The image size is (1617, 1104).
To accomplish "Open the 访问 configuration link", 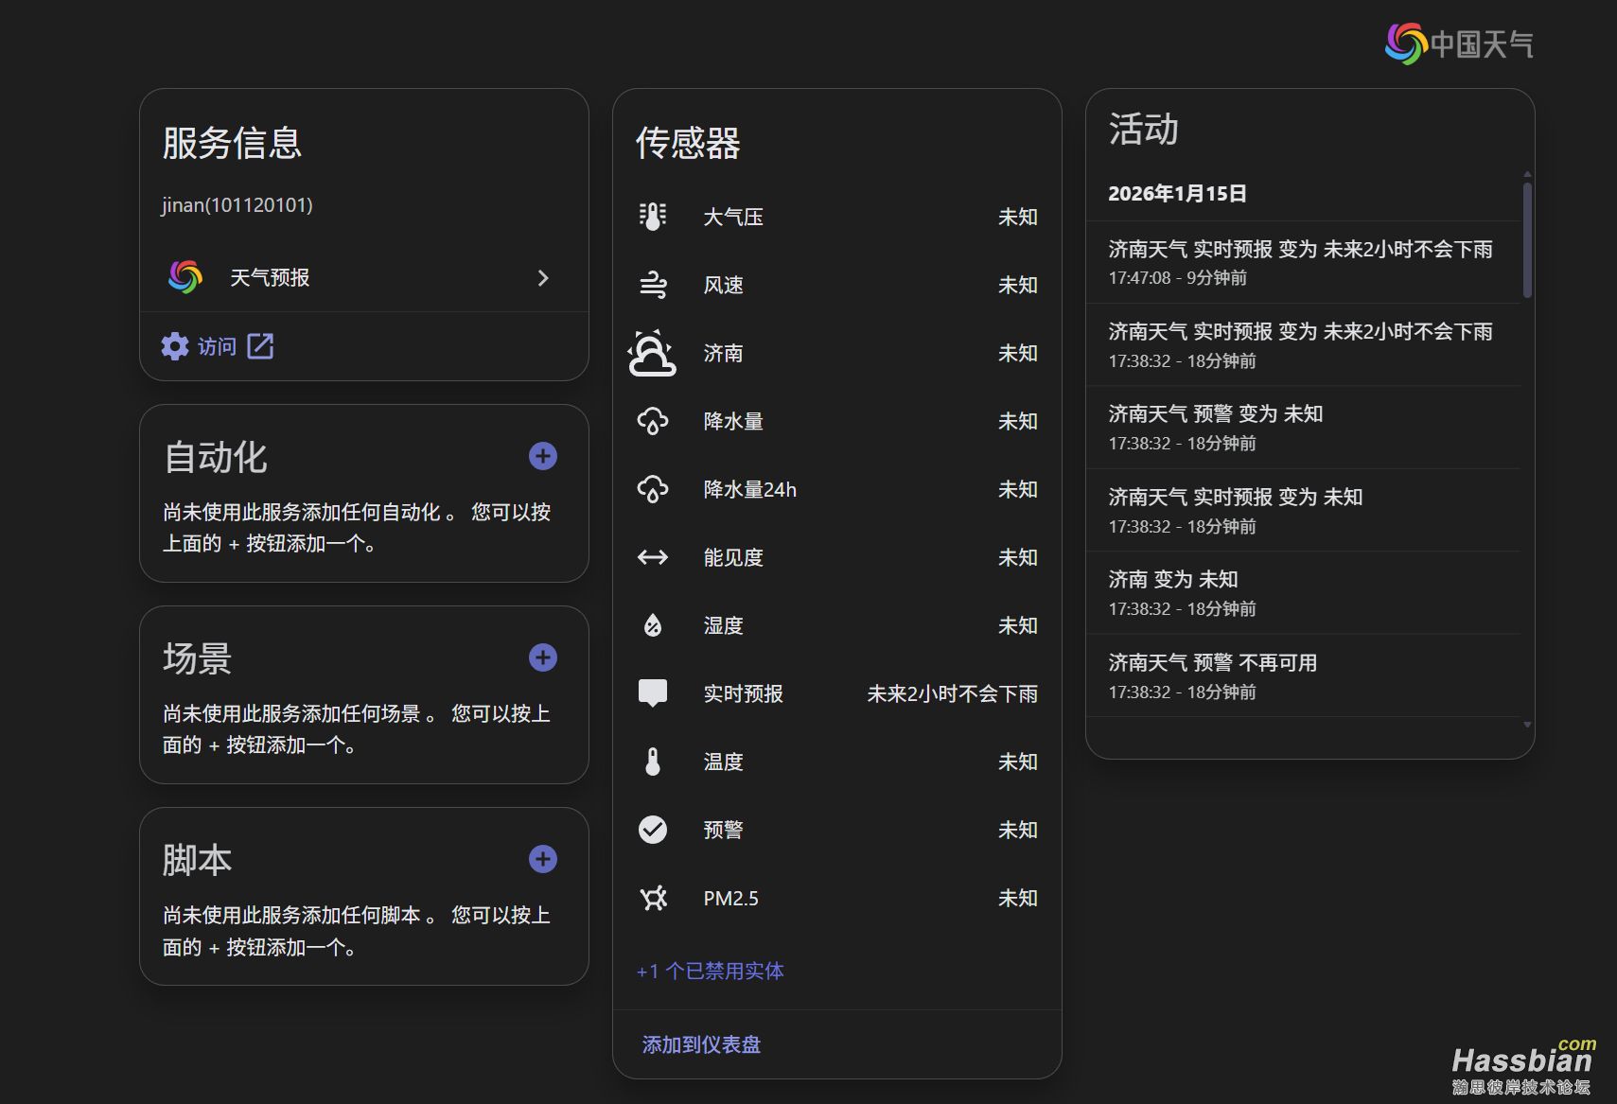I will pyautogui.click(x=216, y=346).
